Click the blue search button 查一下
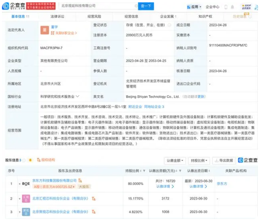The image size is (260, 221). [x=146, y=6]
